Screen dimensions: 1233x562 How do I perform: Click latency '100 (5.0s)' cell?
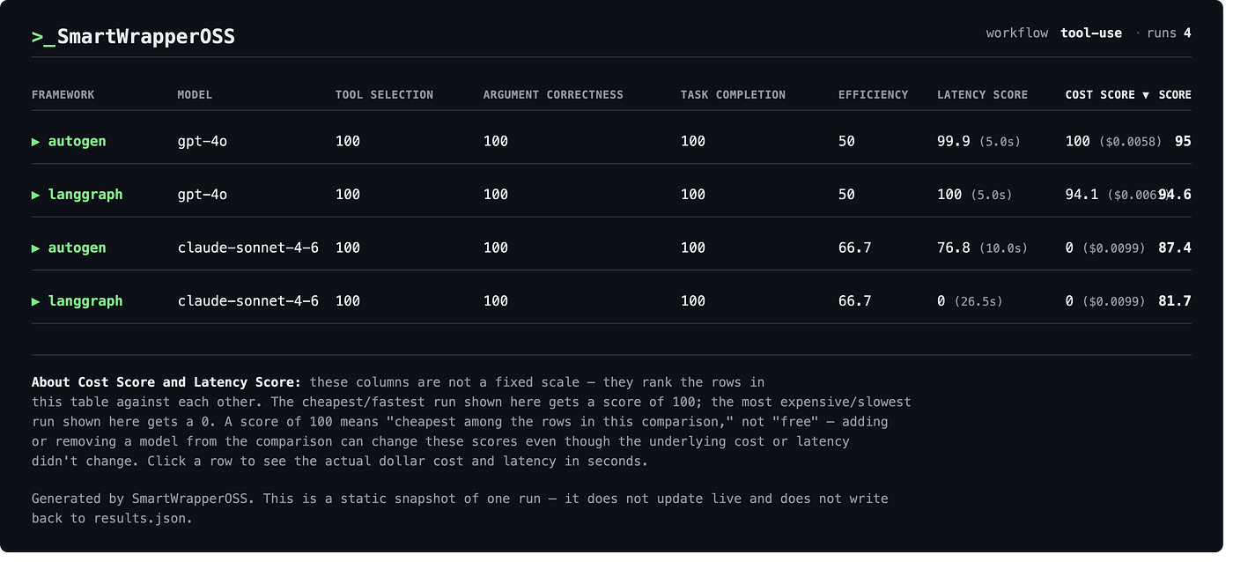pyautogui.click(x=974, y=195)
